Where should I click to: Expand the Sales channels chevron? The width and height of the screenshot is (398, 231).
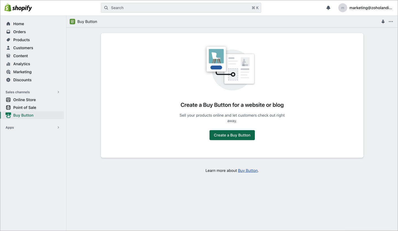click(x=58, y=92)
